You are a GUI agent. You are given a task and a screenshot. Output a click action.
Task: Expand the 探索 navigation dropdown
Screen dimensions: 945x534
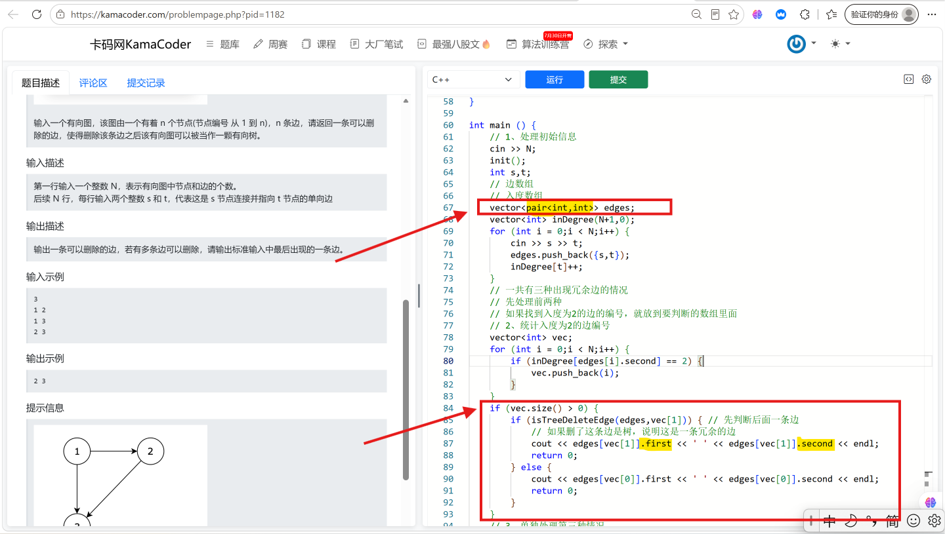pos(625,44)
